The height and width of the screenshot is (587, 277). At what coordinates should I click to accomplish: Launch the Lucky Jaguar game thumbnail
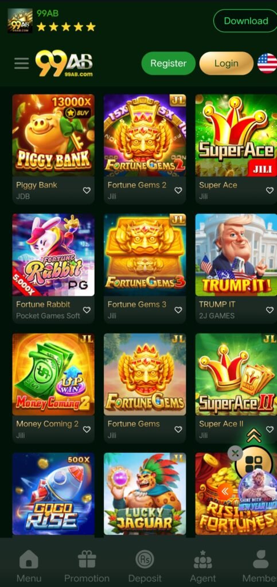145,494
